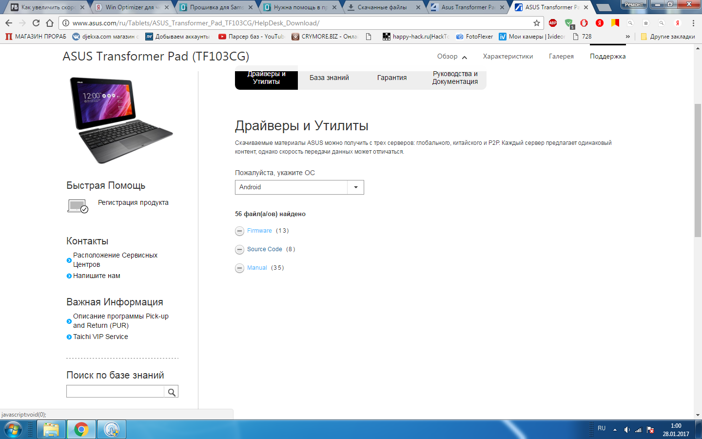Viewport: 702px width, 439px height.
Task: Click the product registration icon
Action: click(x=78, y=206)
